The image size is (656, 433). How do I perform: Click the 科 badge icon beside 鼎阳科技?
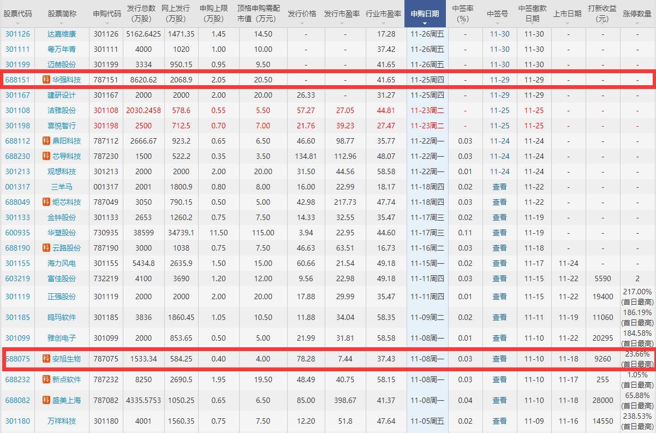coord(46,141)
